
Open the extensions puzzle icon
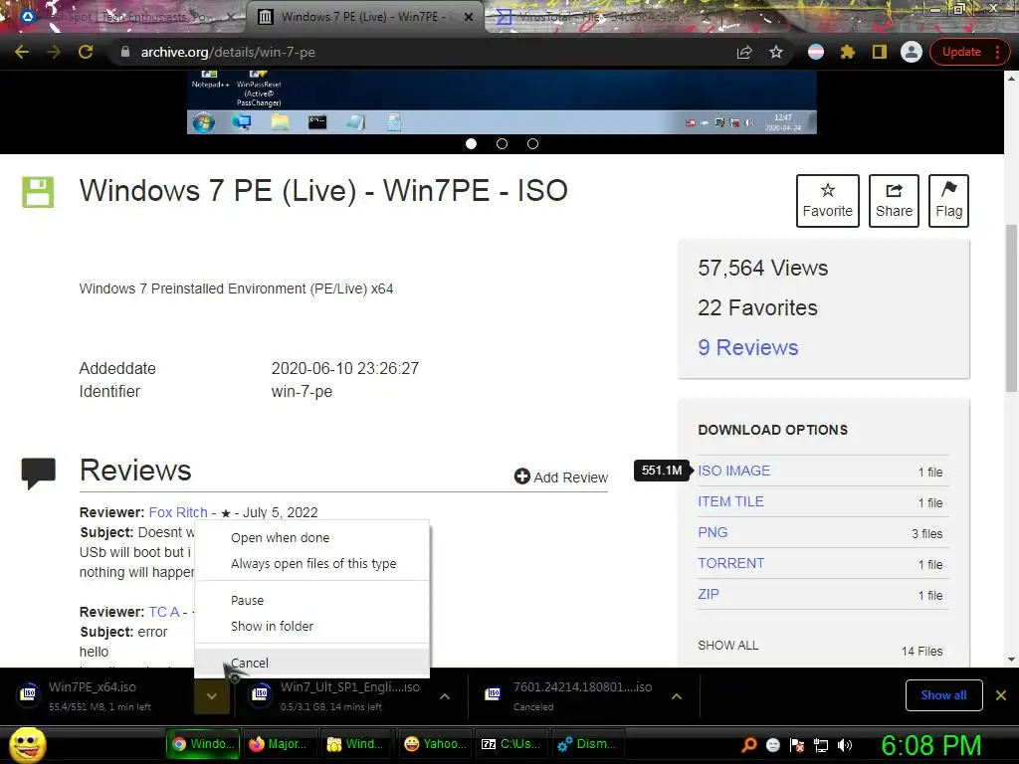point(848,52)
